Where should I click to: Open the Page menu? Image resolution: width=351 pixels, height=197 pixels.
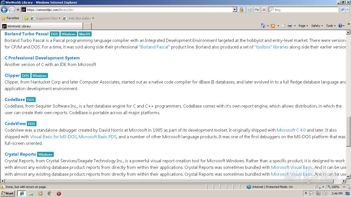coord(303,26)
